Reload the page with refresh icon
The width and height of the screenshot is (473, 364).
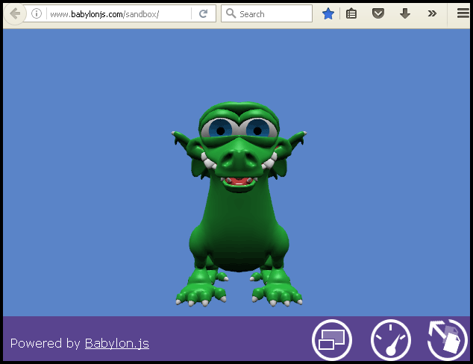pos(204,13)
